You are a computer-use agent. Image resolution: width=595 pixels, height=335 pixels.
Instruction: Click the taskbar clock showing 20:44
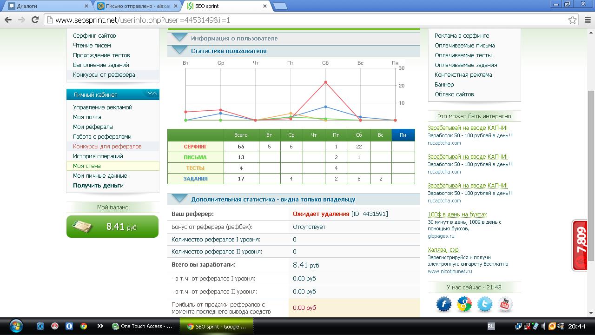tap(577, 326)
